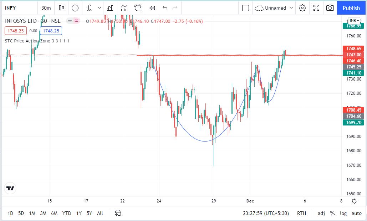Enter fullscreen mode
Screen dimensions: 367x221
tap(316, 8)
